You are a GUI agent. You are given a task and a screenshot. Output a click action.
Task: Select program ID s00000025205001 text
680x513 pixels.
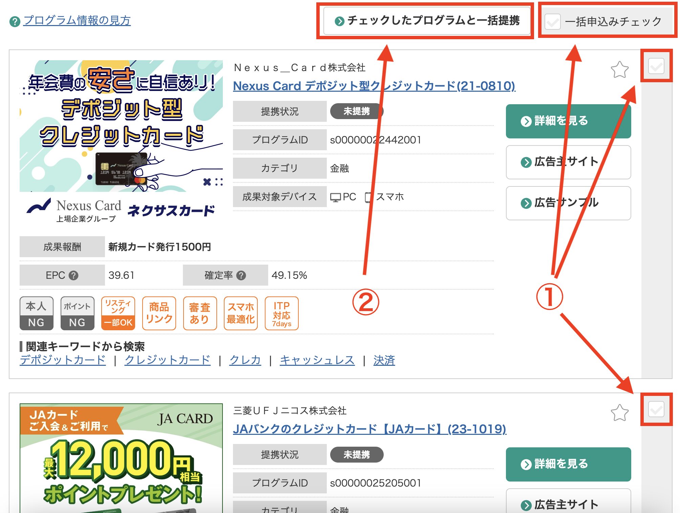[376, 483]
